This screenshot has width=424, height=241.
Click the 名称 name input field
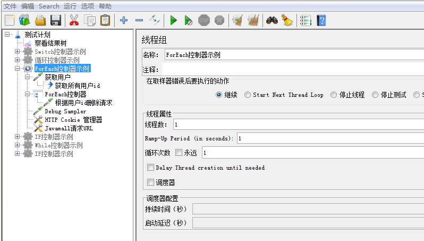pos(294,55)
